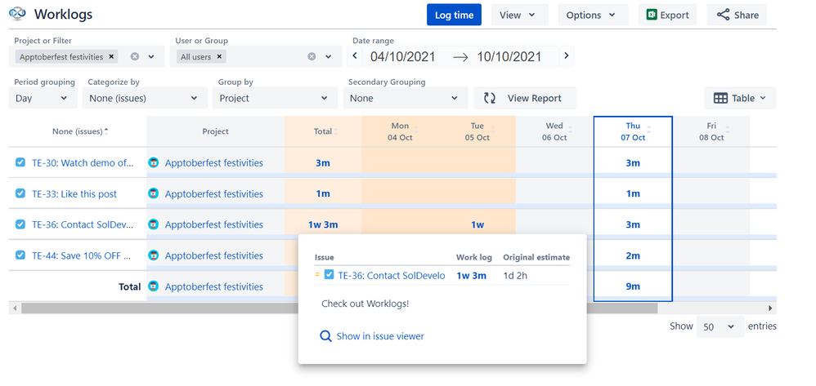This screenshot has width=816, height=386.
Task: Open TE-36: Contact SolDevelo link in popup
Action: coord(392,275)
